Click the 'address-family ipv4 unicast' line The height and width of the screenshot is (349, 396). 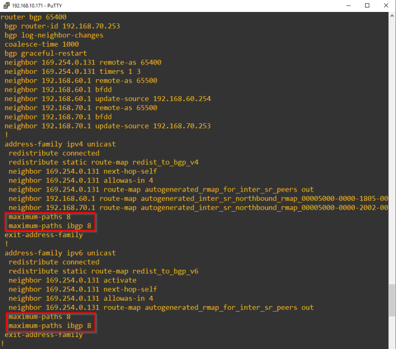coord(60,144)
